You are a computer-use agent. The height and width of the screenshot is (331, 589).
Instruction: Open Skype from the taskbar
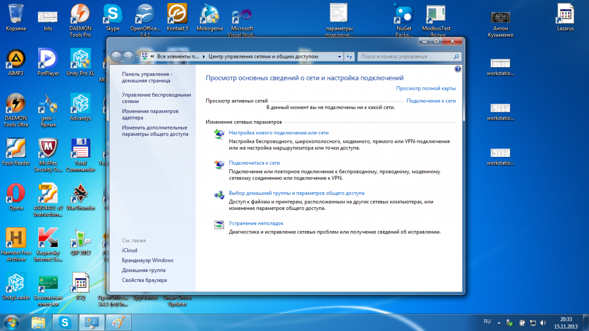tap(65, 322)
